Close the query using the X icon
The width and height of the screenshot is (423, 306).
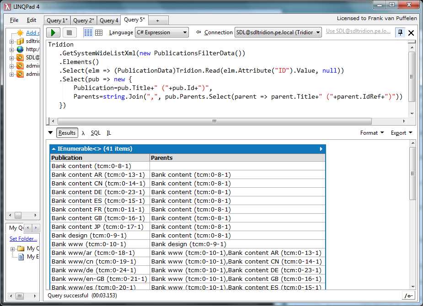pyautogui.click(x=411, y=33)
